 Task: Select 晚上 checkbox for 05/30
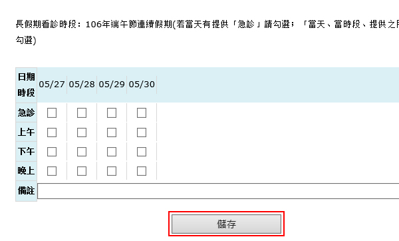click(x=142, y=171)
